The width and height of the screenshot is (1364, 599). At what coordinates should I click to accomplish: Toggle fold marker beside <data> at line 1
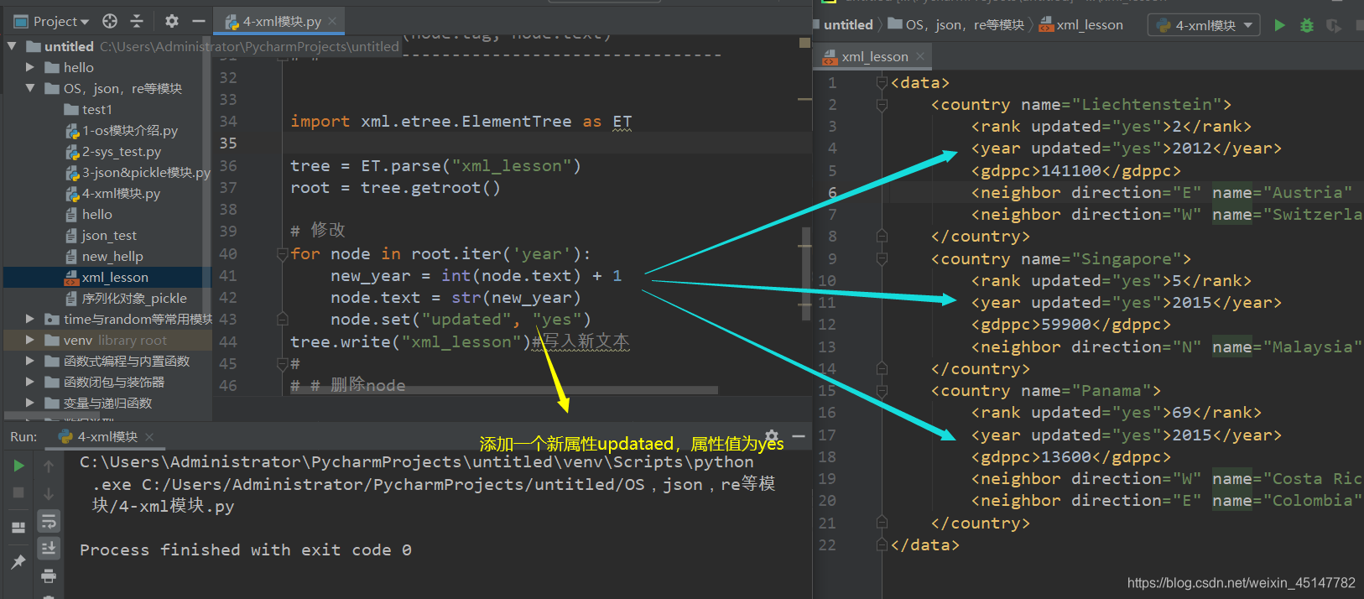click(x=882, y=82)
